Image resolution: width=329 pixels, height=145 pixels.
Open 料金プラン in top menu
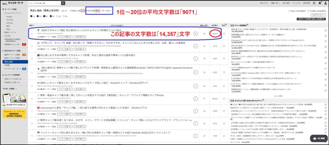point(264,3)
